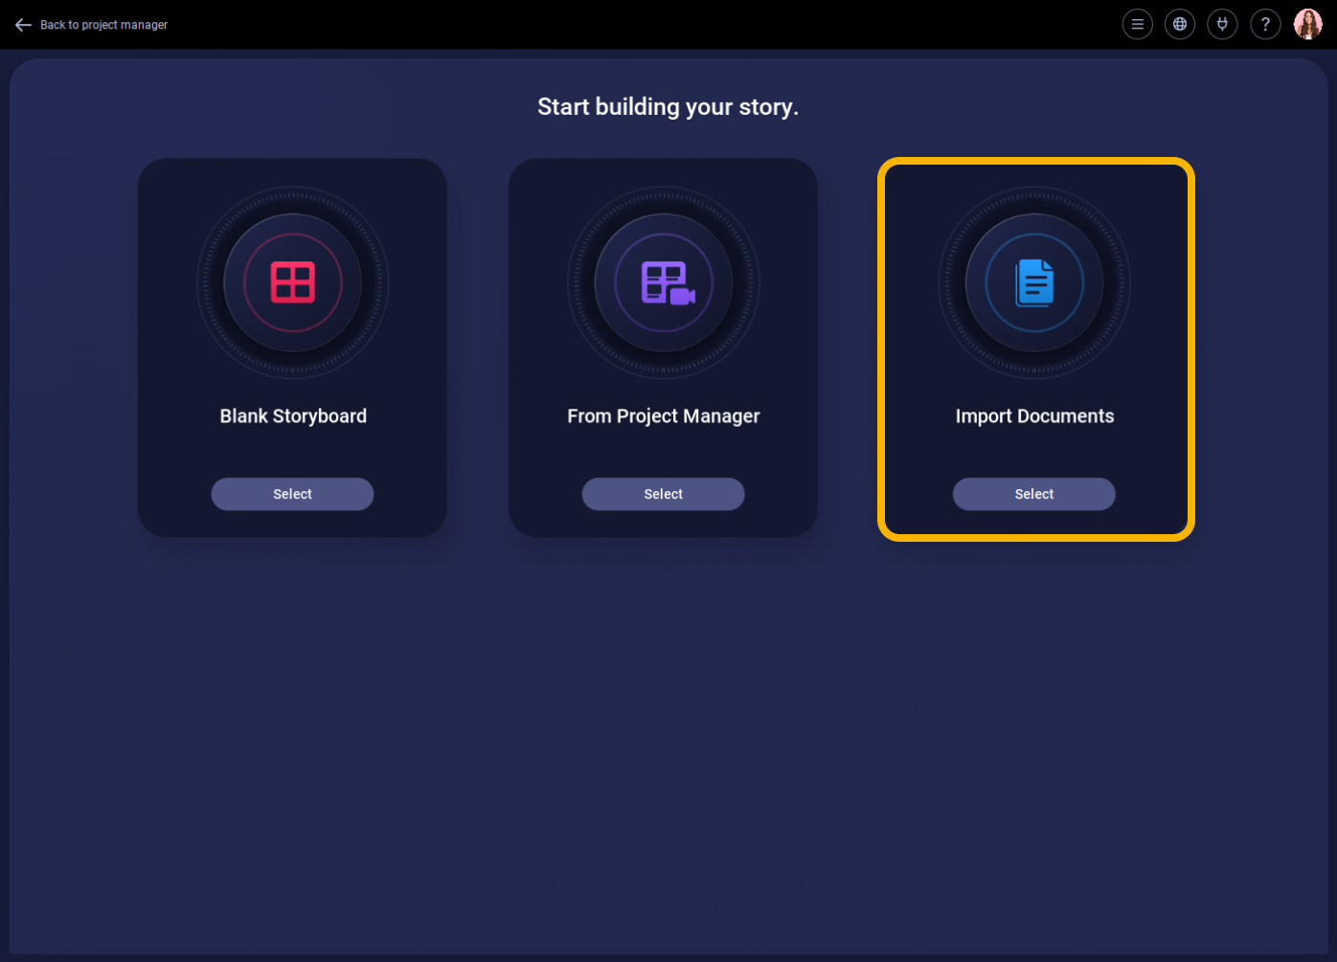The image size is (1337, 962).
Task: Open the user profile avatar
Action: click(1308, 25)
